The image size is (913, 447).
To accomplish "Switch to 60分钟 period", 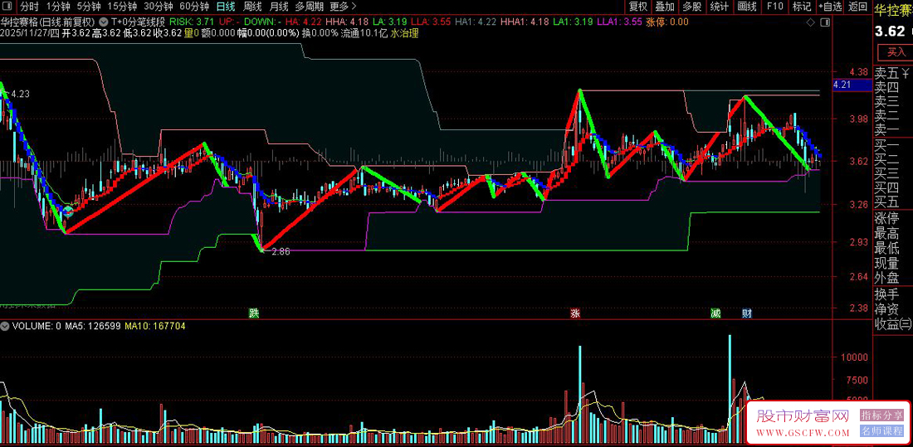I will [194, 7].
